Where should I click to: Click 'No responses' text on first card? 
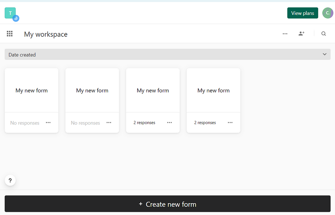click(25, 123)
